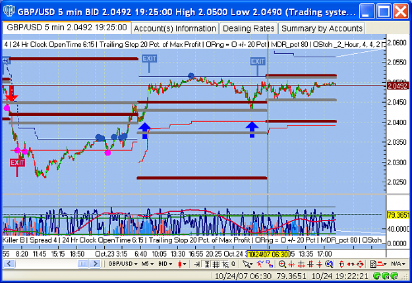This screenshot has width=412, height=283.
Task: Click the 40.0000 indicator scale label
Action: (399, 229)
